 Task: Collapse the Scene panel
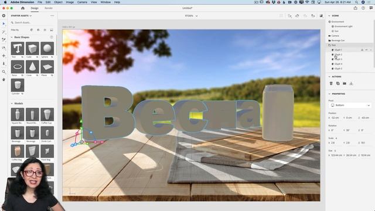click(329, 16)
